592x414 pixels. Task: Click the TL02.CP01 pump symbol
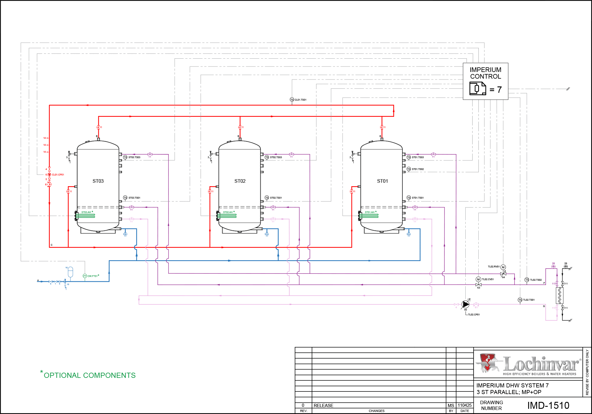pos(466,304)
